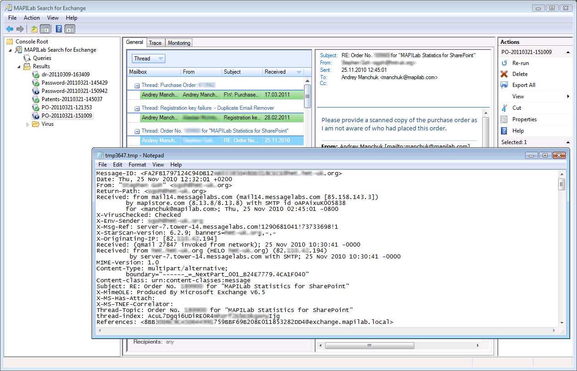Toggle Show/Hide Console Tree toolbar icon
This screenshot has width=577, height=371.
(45, 29)
